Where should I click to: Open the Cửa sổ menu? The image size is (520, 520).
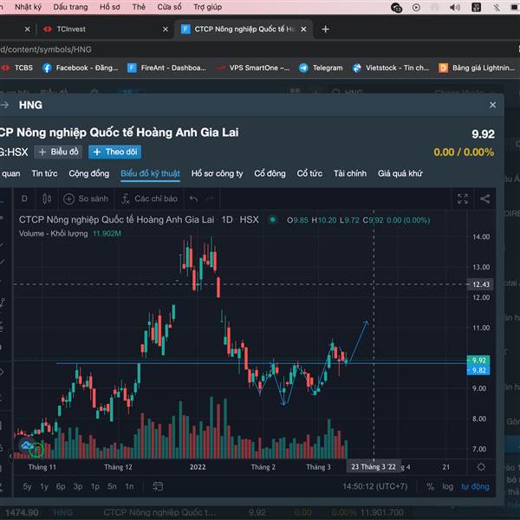point(169,7)
